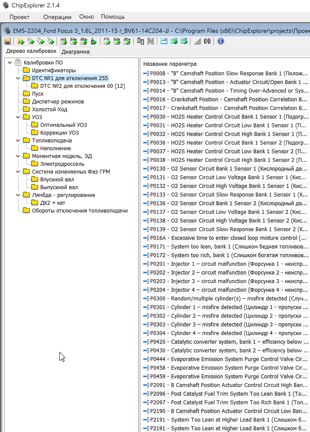Select the Идентификаторы folder in tree
Viewport: 310px width, 432px height.
(x=54, y=70)
